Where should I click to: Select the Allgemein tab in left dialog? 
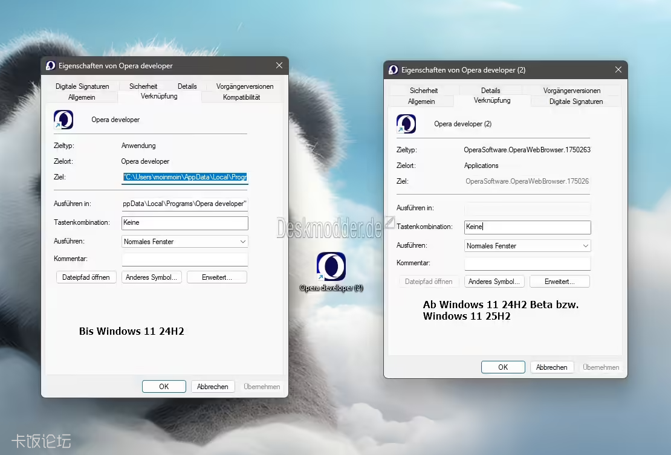82,97
